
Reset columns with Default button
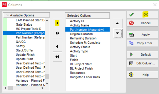pos(143,55)
